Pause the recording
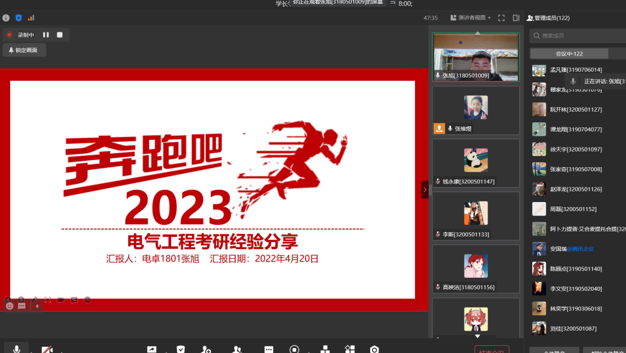 46,35
